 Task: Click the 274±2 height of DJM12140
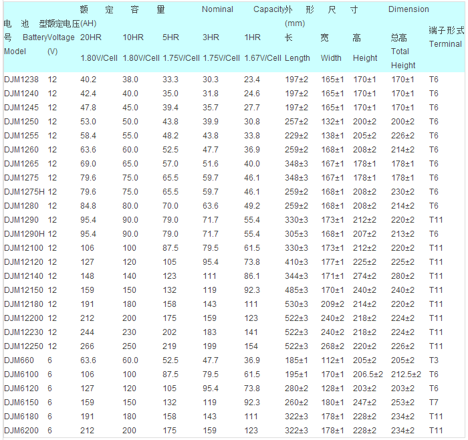coord(364,276)
